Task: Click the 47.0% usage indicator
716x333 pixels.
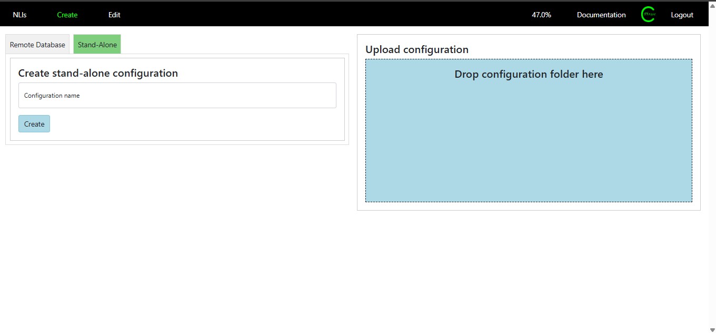Action: point(541,15)
